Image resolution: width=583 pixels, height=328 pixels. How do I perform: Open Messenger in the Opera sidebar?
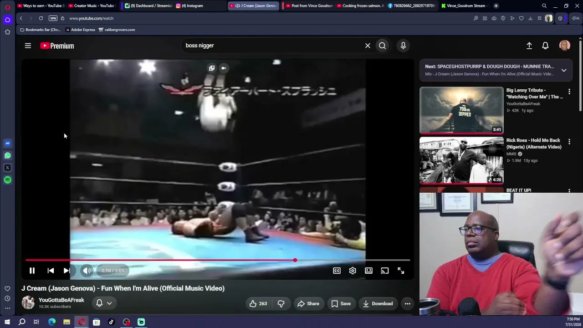tap(7, 143)
